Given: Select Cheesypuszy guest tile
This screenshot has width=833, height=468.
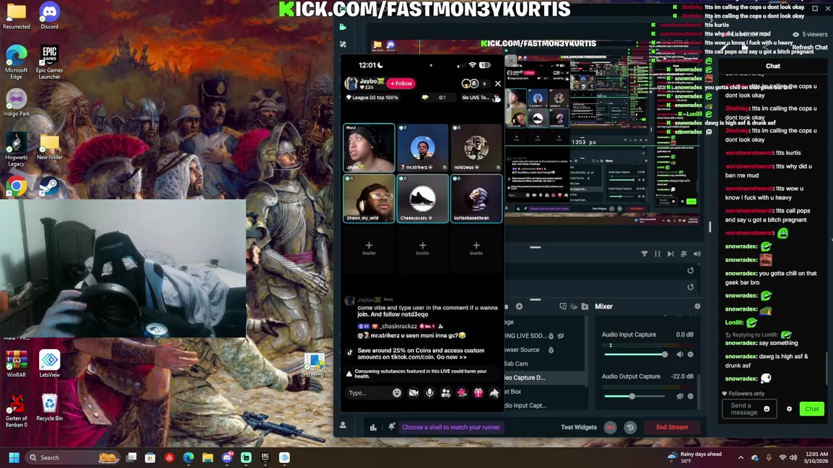Looking at the screenshot, I should pos(422,198).
